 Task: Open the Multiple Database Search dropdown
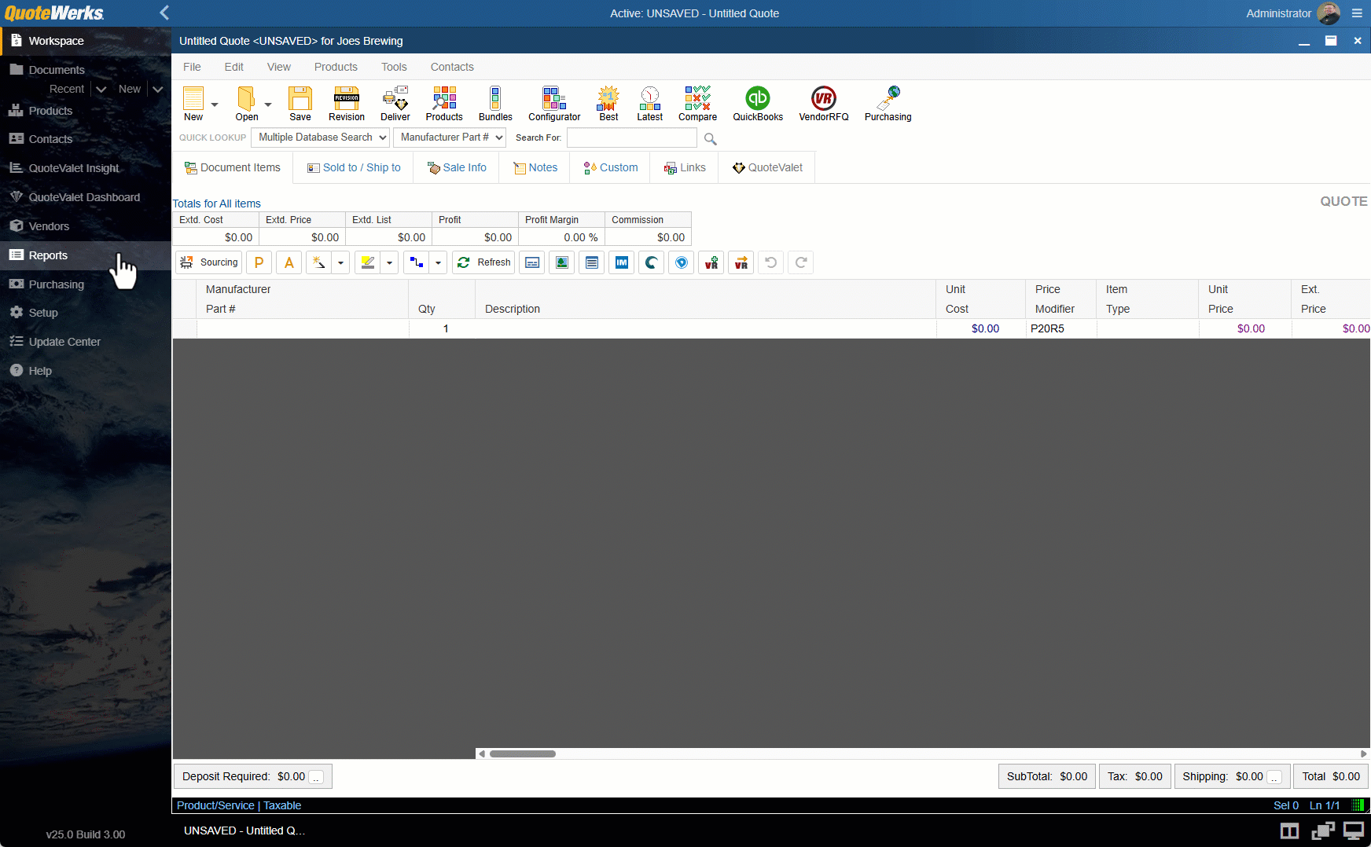click(319, 137)
